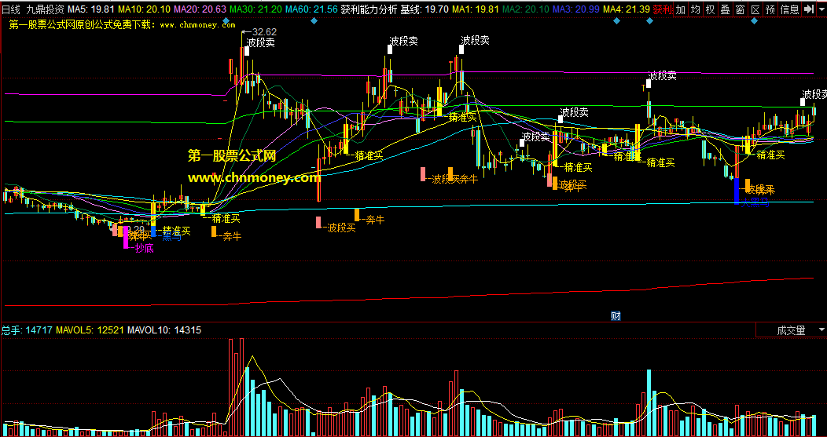The image size is (827, 437).
Task: Toggle the 均 moving average button
Action: click(x=696, y=9)
